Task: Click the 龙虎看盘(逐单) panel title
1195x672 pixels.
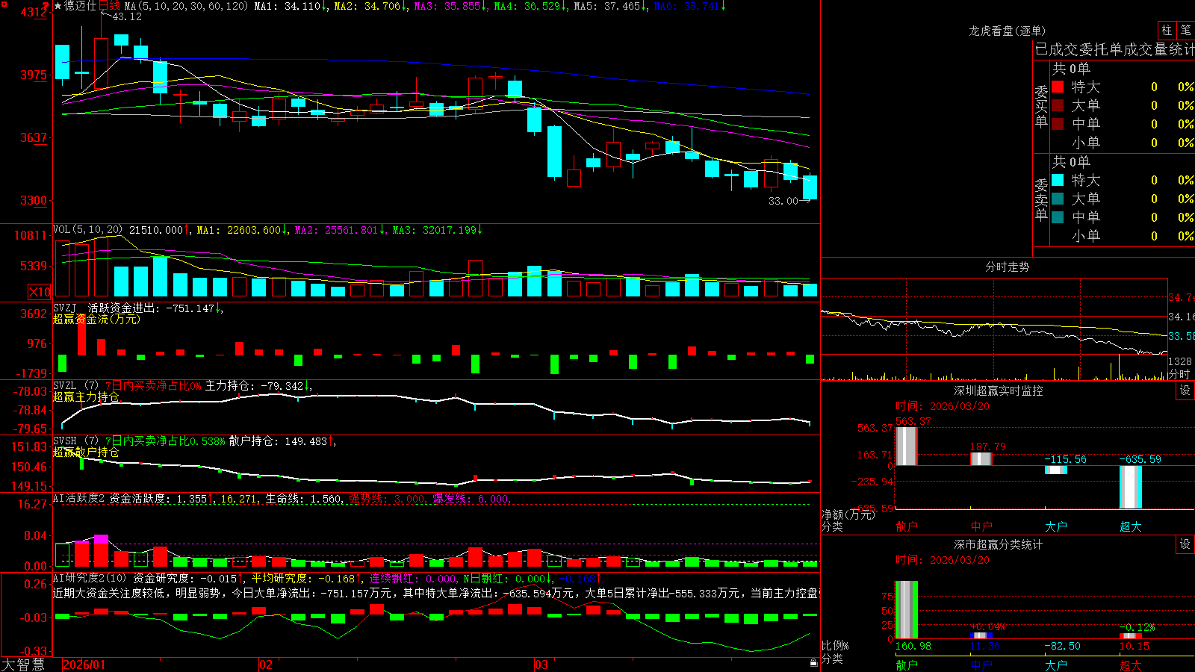Action: pos(1007,31)
